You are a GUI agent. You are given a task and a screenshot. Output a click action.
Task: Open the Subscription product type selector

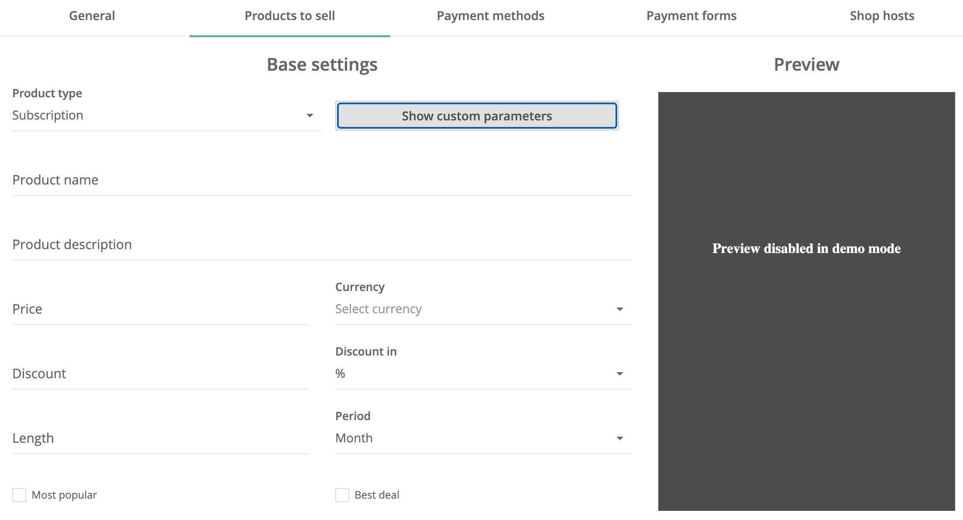[x=167, y=116]
